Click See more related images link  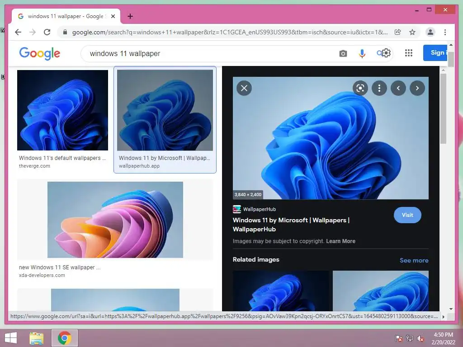click(x=414, y=260)
